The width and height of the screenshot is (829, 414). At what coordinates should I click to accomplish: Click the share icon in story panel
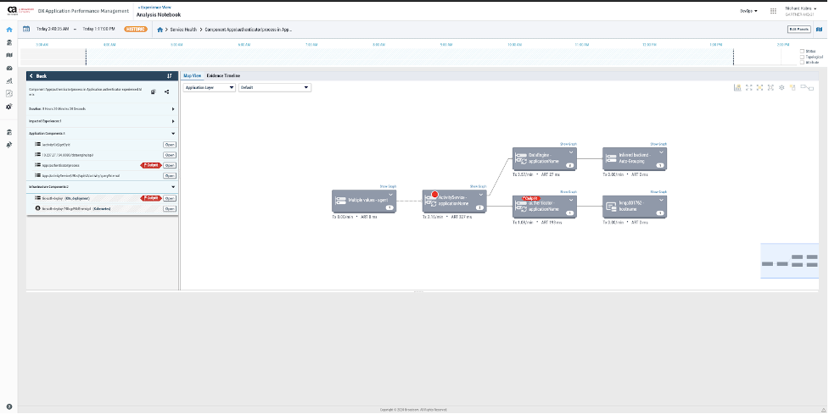(x=166, y=91)
